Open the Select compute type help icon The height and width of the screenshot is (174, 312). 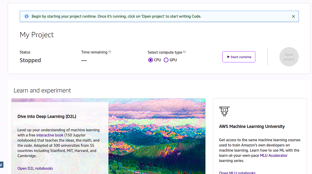click(x=184, y=51)
